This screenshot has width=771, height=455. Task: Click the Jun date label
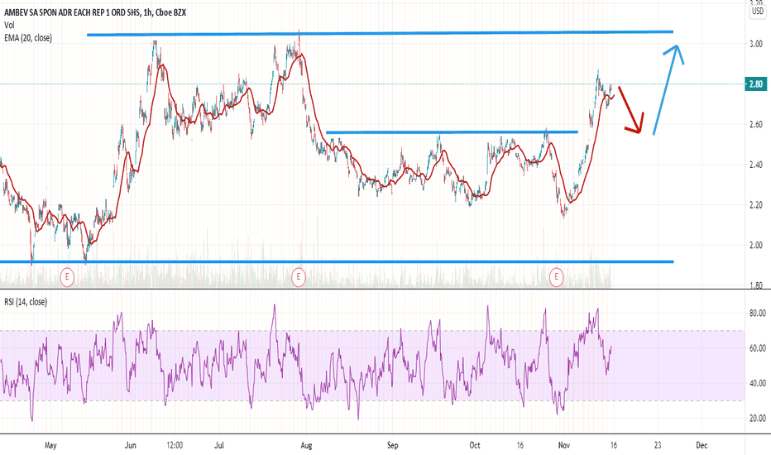tap(131, 446)
